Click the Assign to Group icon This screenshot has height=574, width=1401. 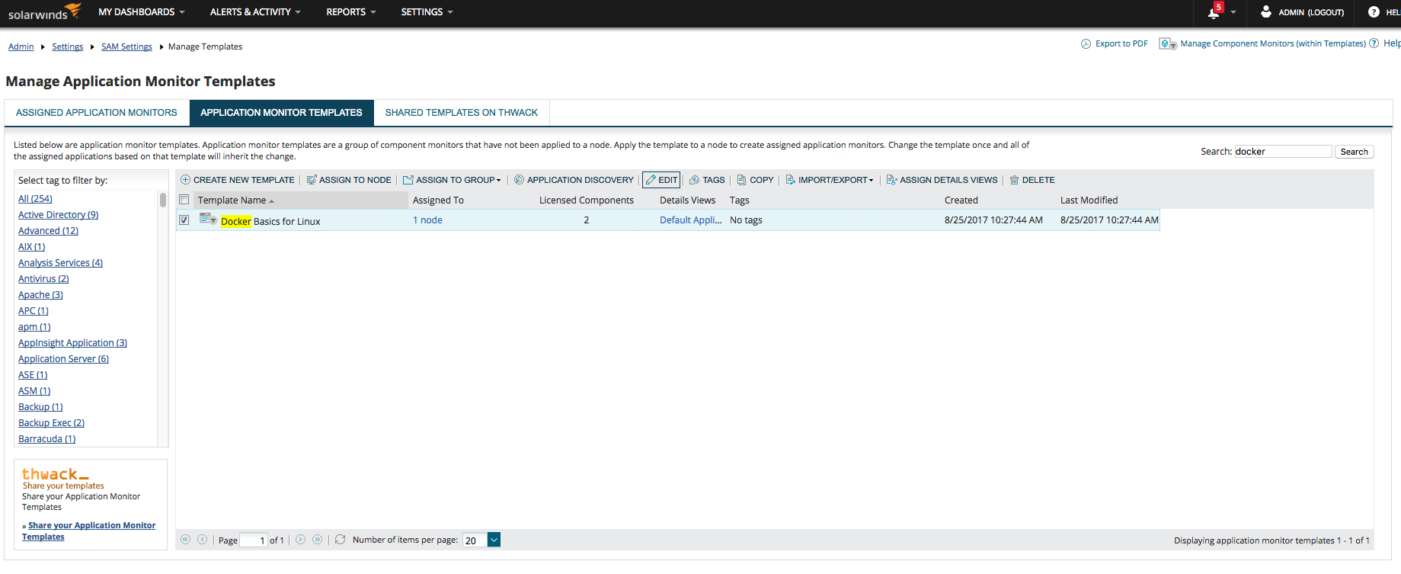408,180
